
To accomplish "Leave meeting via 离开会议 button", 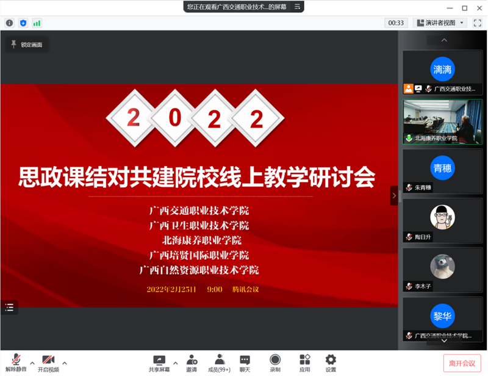I will click(x=462, y=363).
